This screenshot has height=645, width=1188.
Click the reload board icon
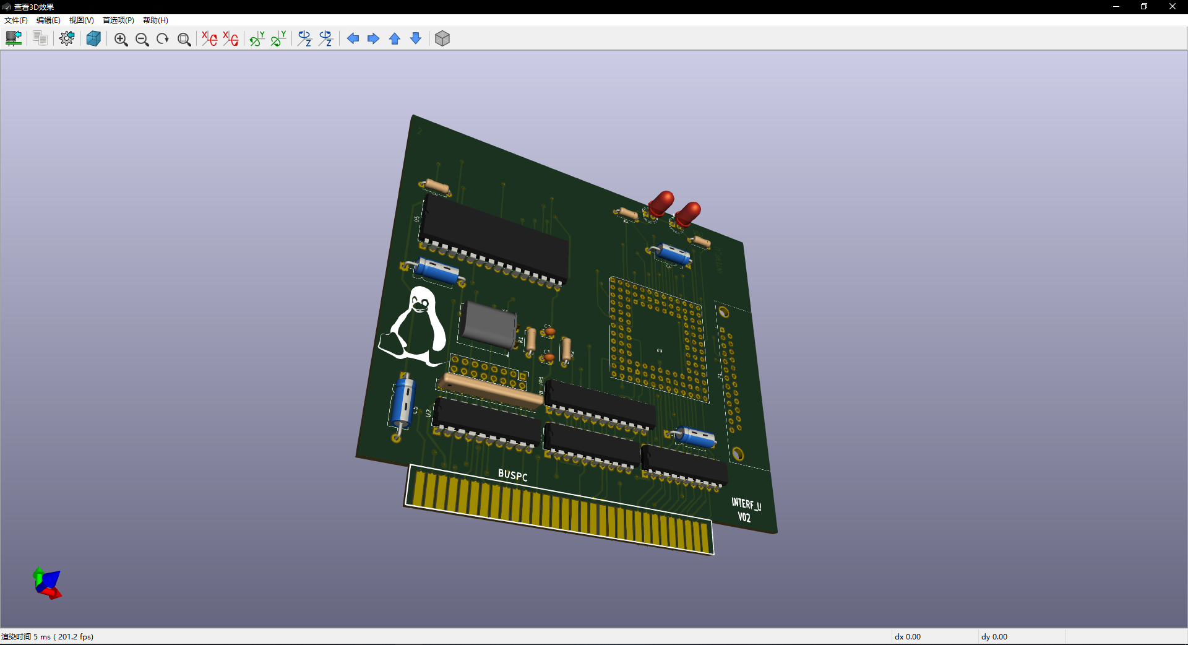pos(14,38)
